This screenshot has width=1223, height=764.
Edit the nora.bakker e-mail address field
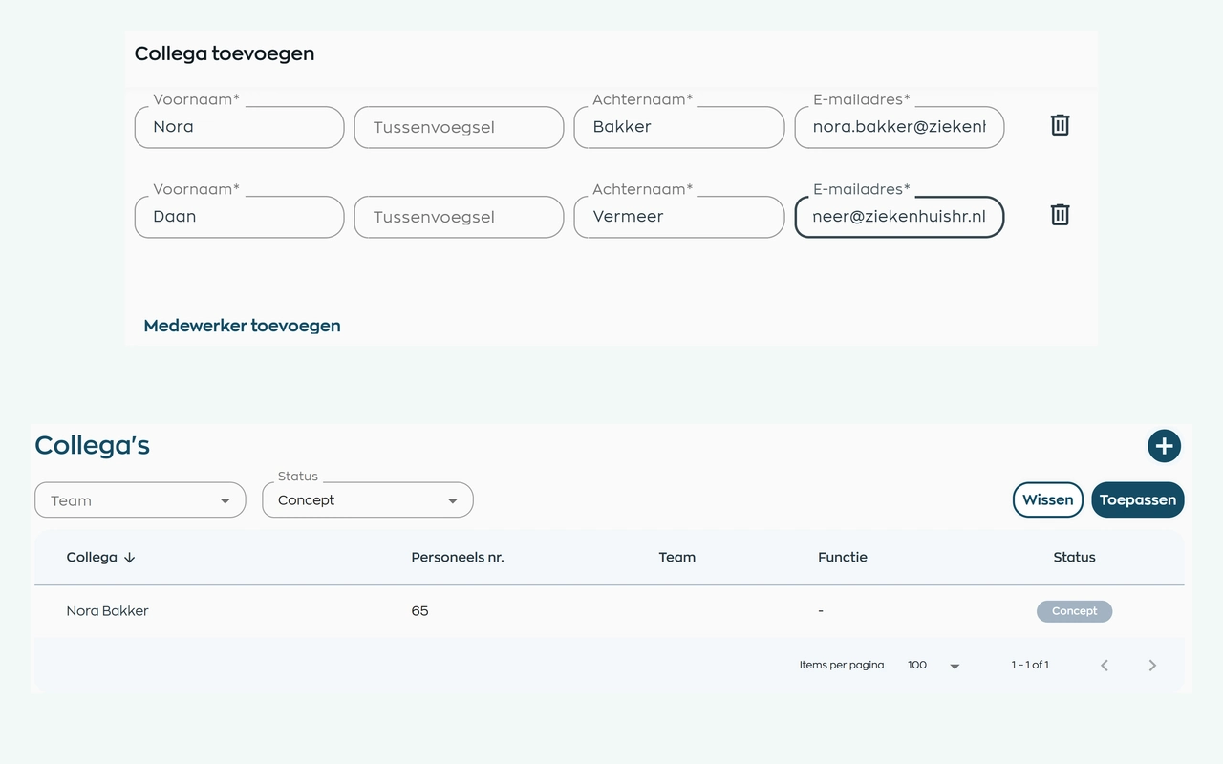tap(899, 127)
